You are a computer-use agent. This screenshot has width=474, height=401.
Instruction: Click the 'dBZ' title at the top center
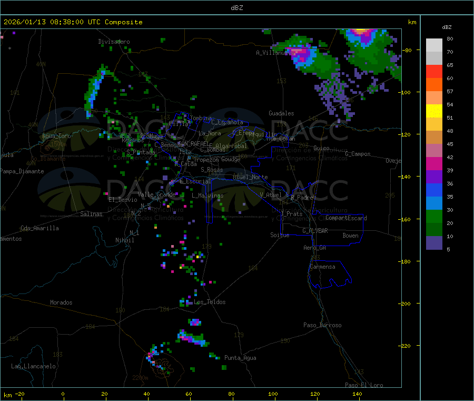pos(236,8)
